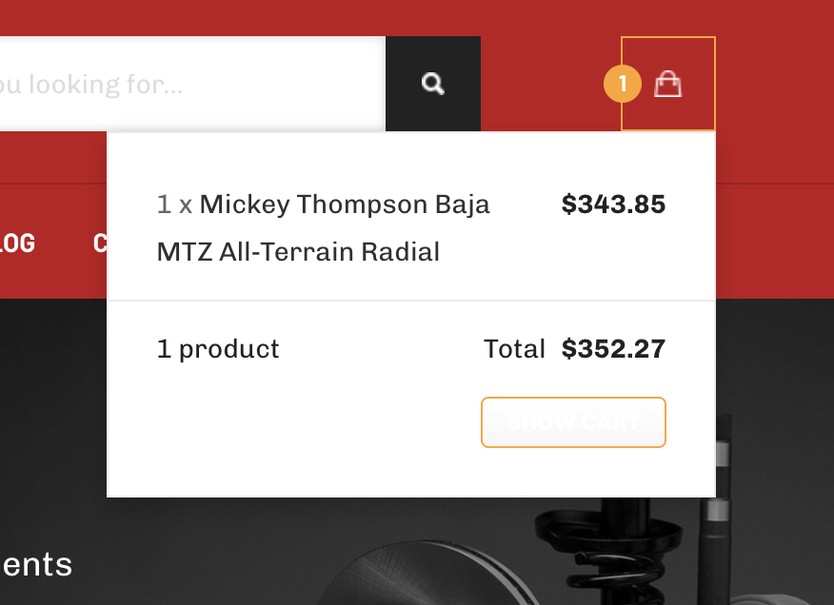Click the "1 product" count text
834x605 pixels.
coord(218,349)
